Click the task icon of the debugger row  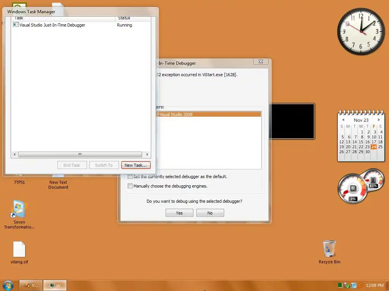[16, 25]
